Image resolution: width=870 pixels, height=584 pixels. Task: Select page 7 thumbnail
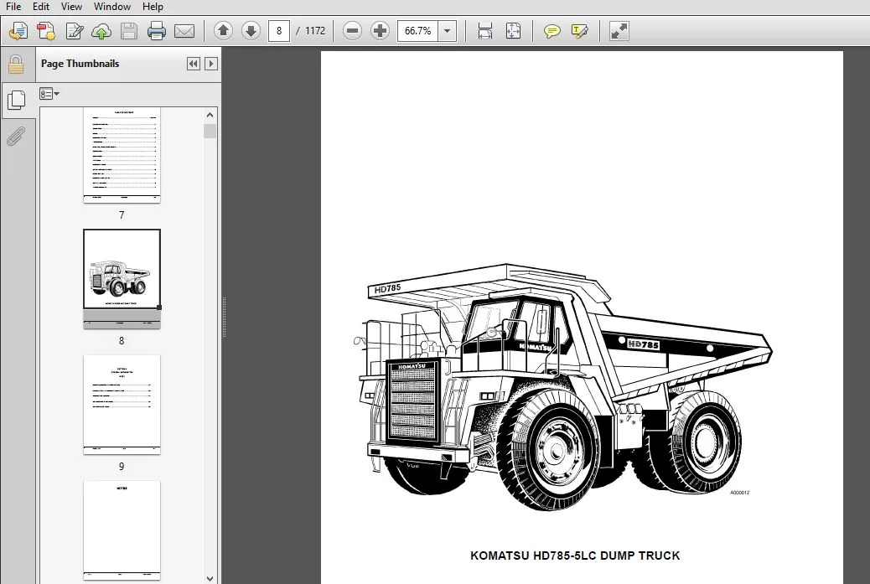tap(122, 155)
